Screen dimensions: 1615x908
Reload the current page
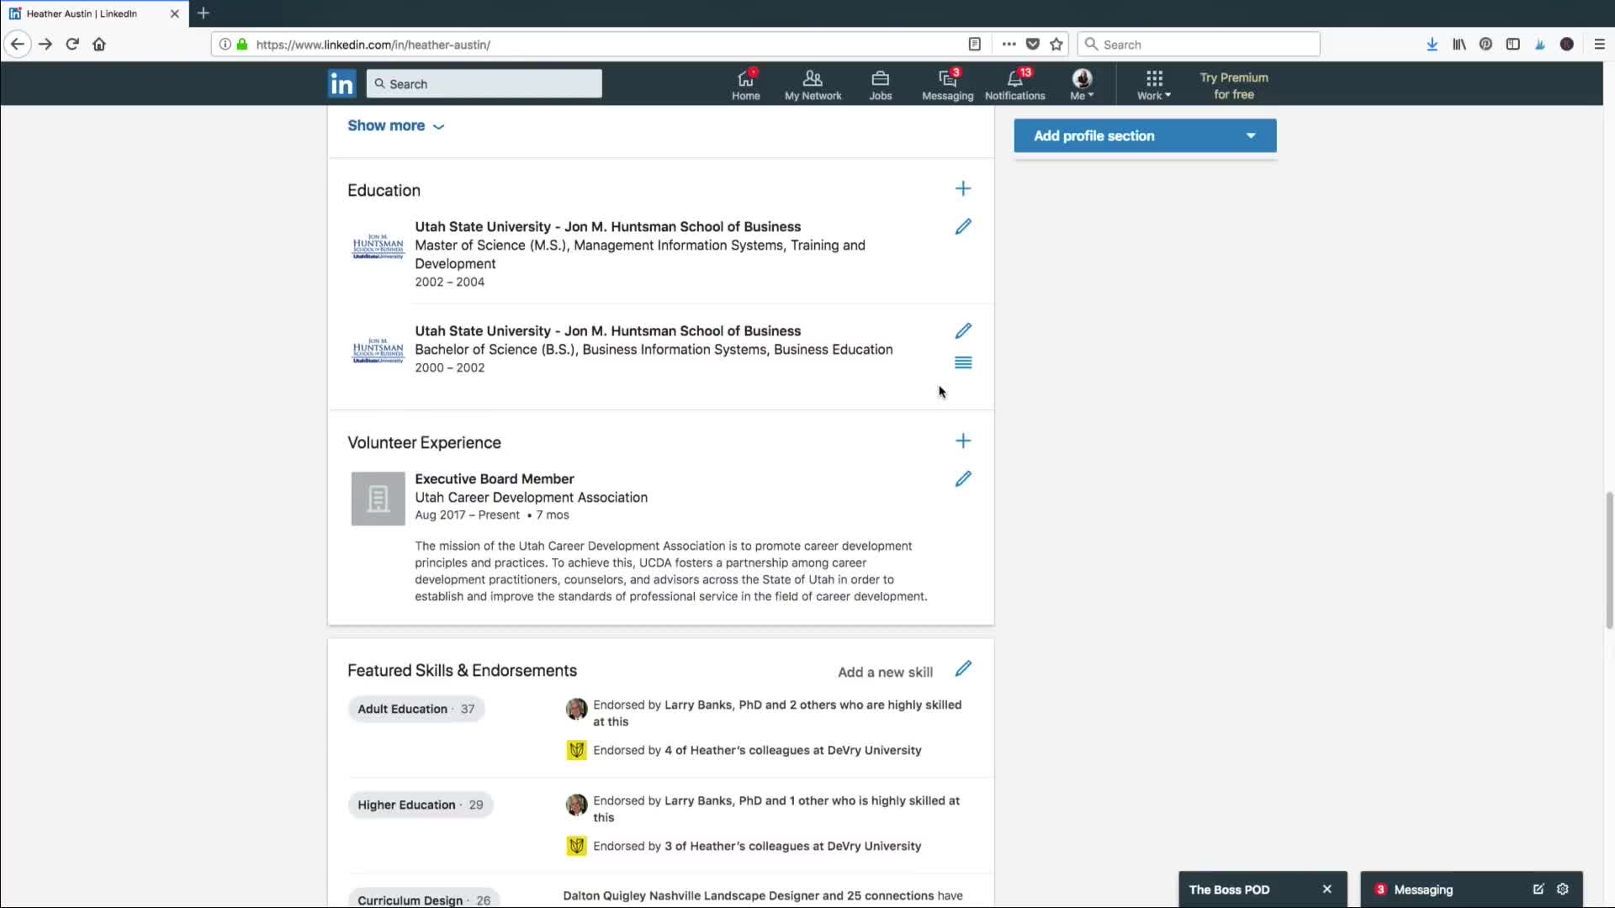point(72,45)
